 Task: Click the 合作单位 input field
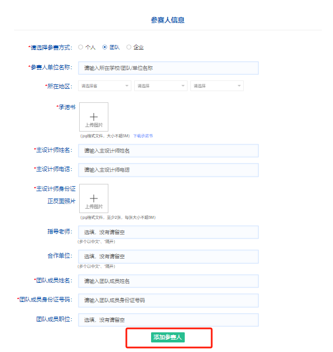point(168,256)
